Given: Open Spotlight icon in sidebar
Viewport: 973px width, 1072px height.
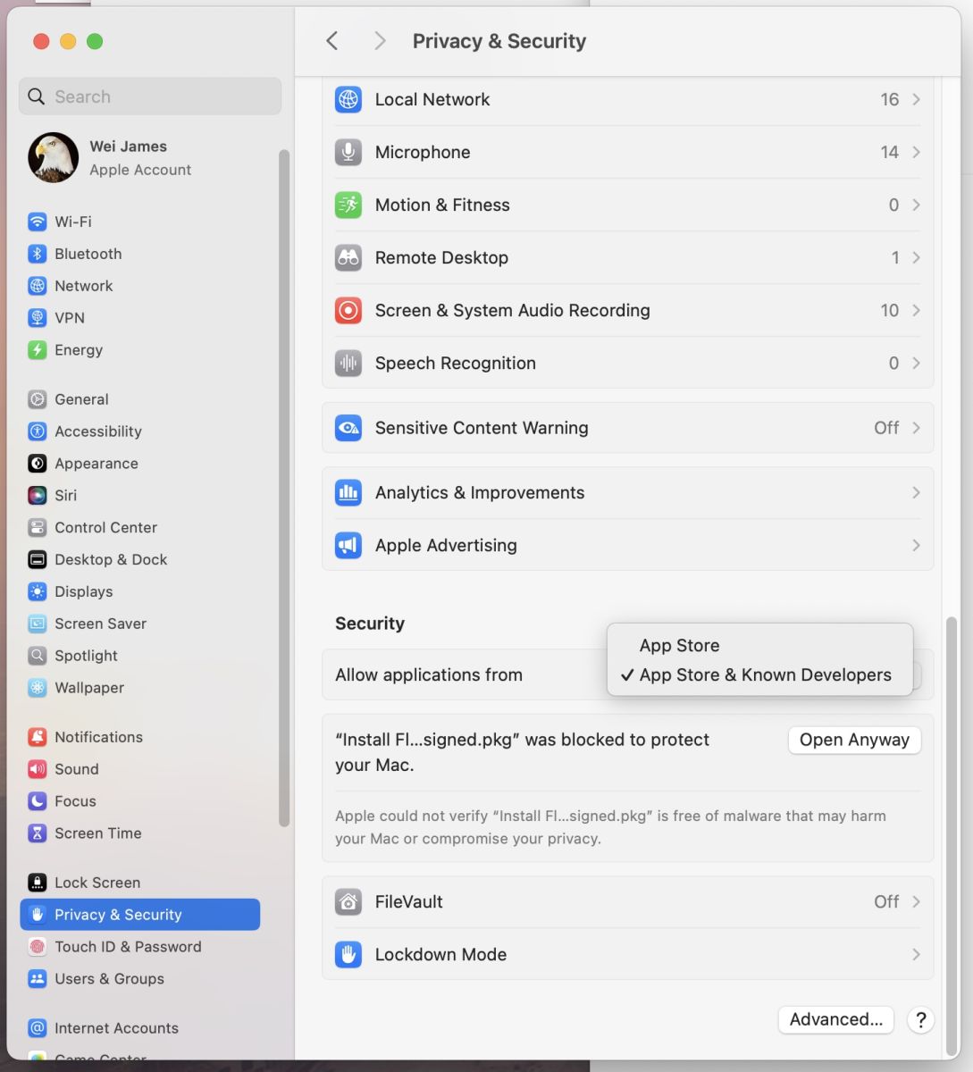Looking at the screenshot, I should coord(37,656).
